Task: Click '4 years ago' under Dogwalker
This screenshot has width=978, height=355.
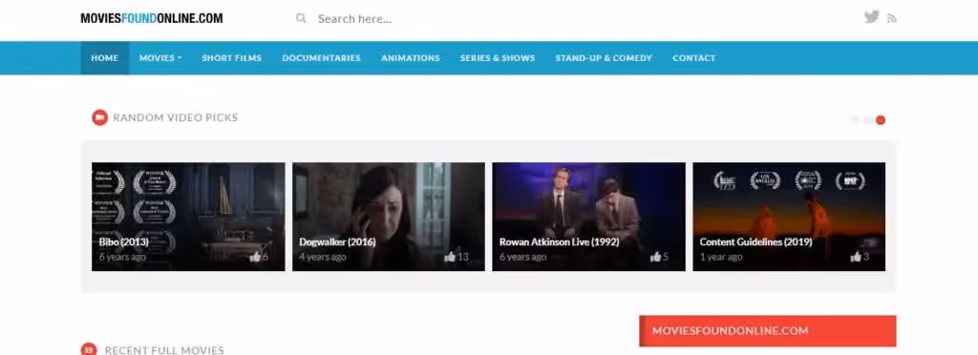Action: tap(323, 258)
